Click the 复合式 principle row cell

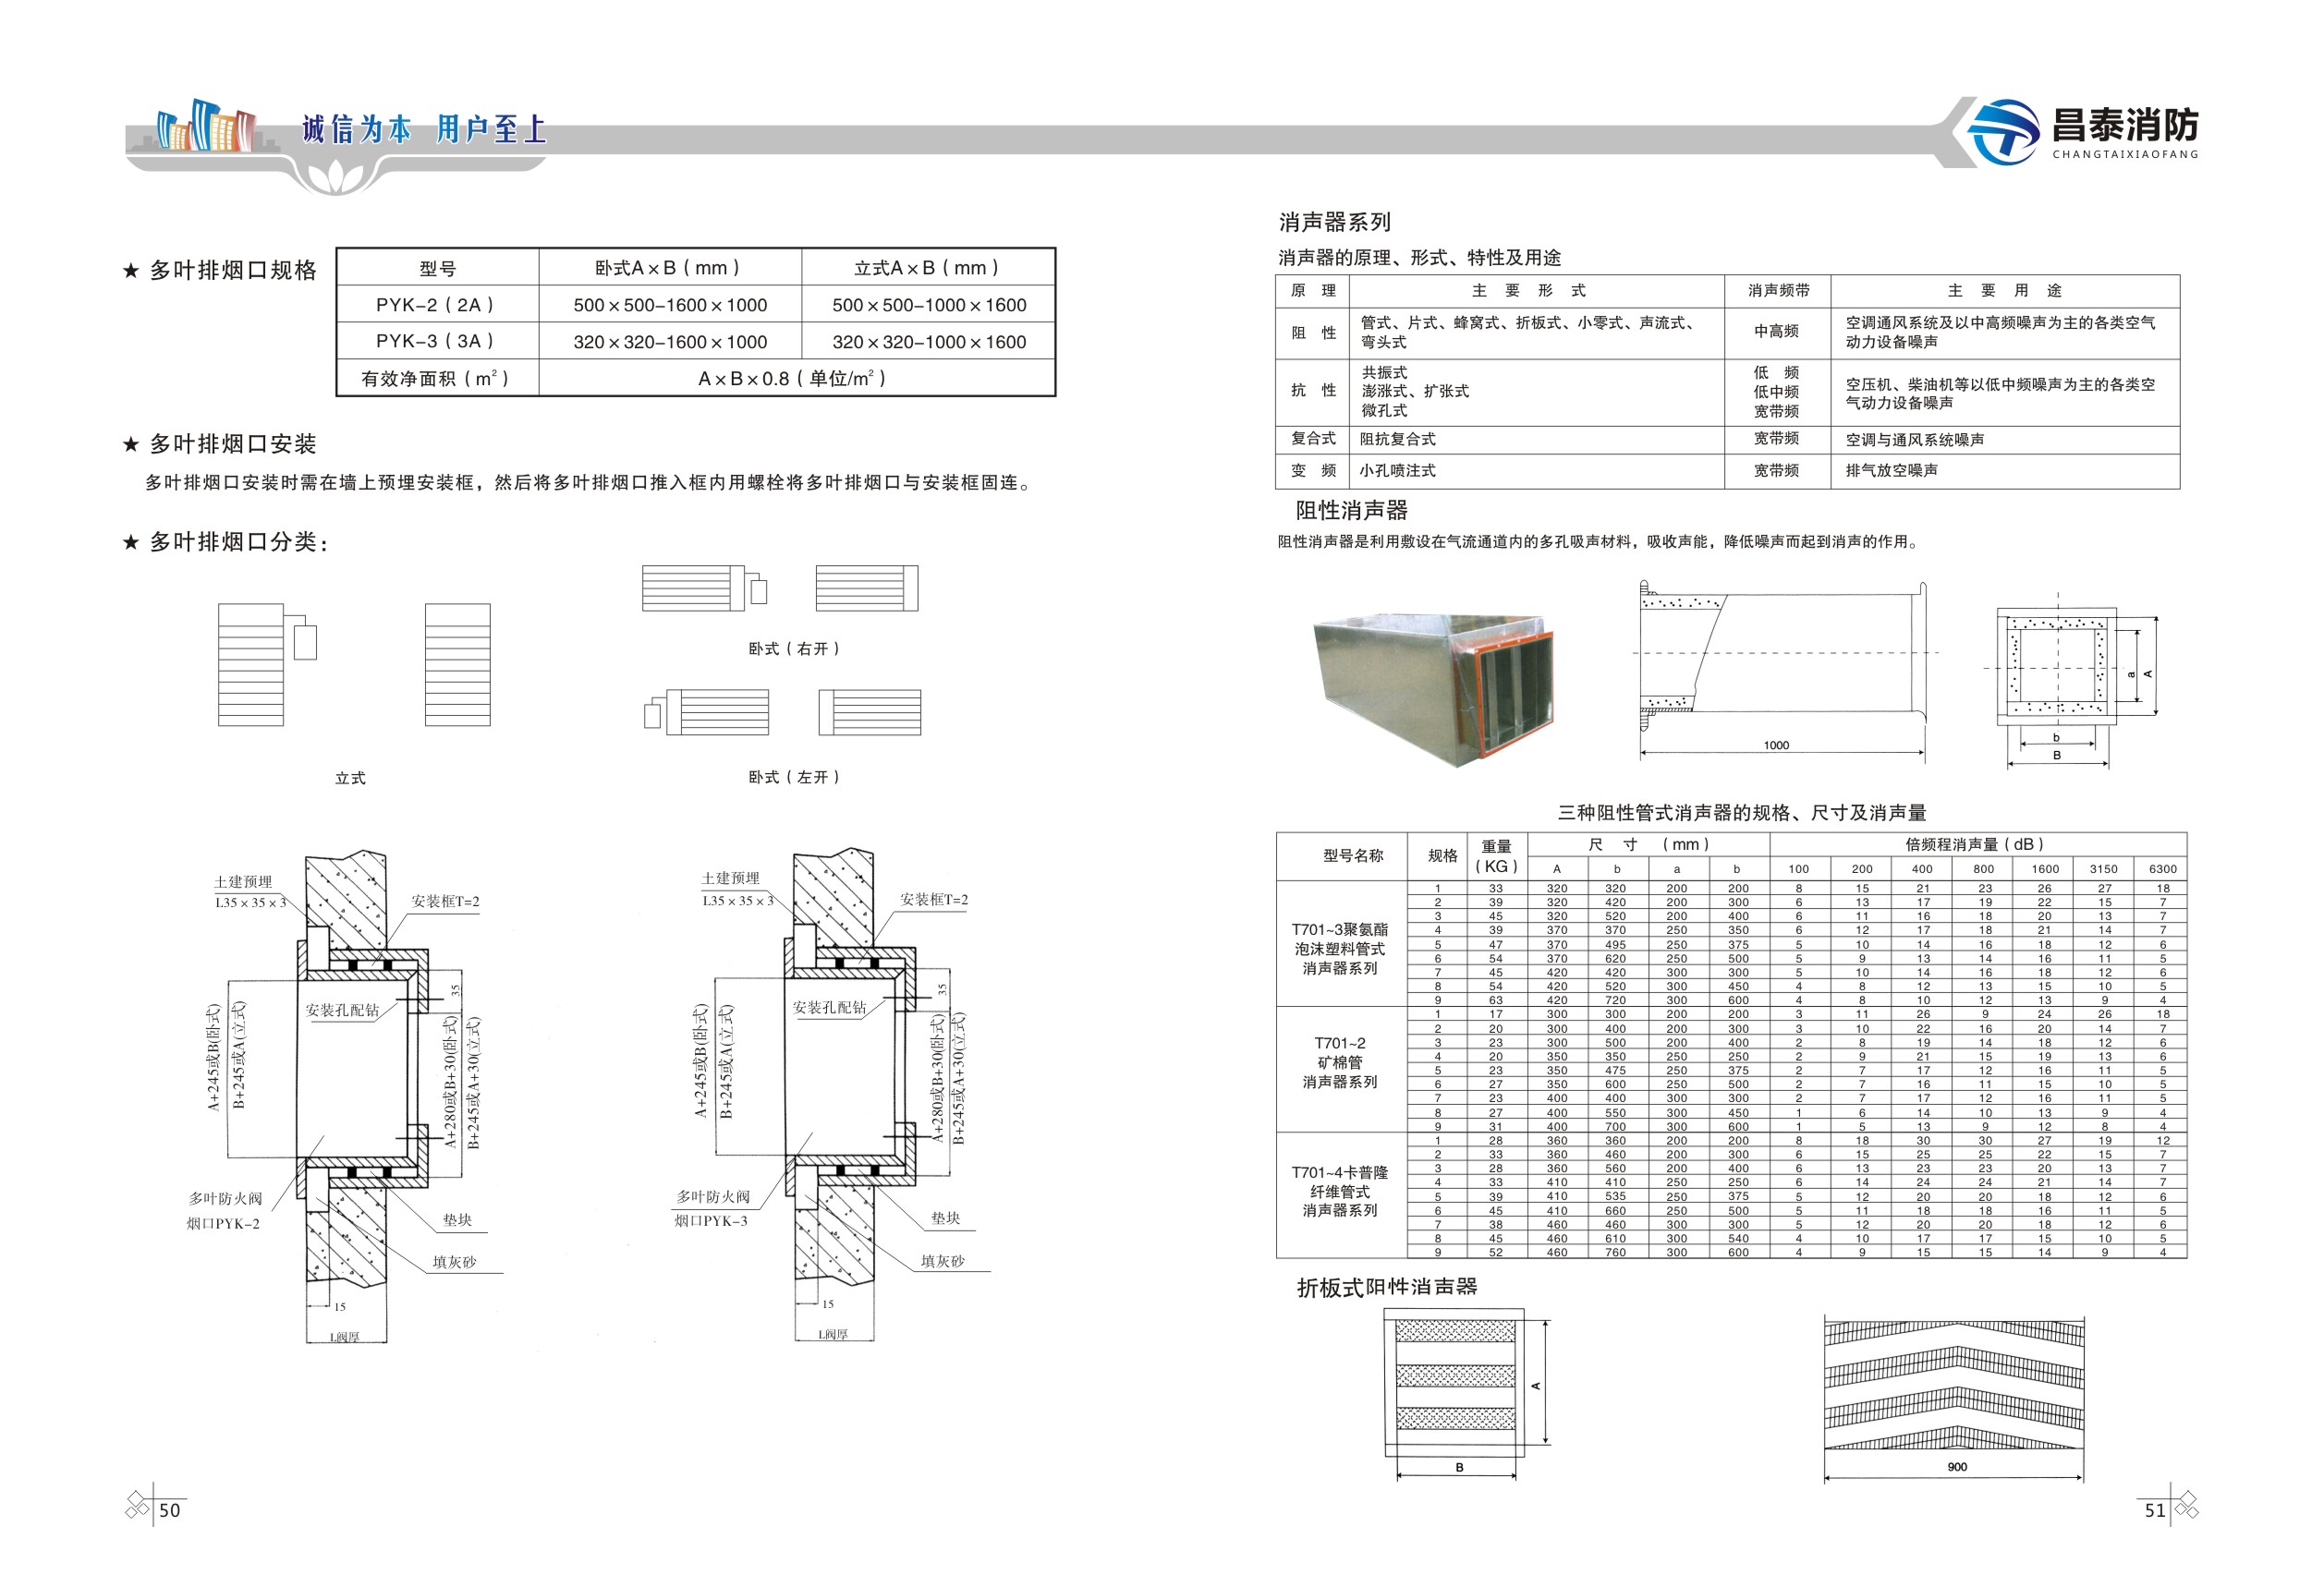pyautogui.click(x=1313, y=439)
